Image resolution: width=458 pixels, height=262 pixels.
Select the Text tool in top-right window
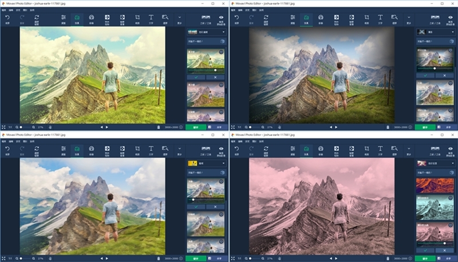pyautogui.click(x=380, y=18)
